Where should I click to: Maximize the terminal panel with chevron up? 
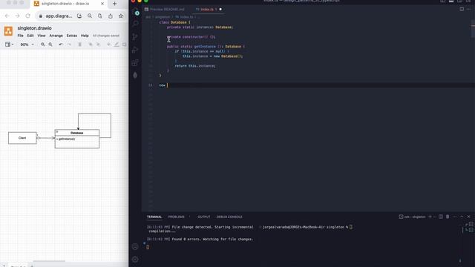pyautogui.click(x=462, y=217)
